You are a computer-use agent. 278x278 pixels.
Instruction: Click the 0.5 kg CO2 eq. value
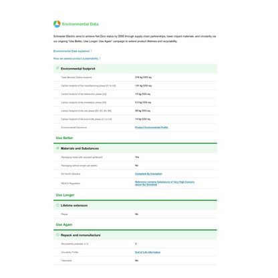click(x=143, y=102)
